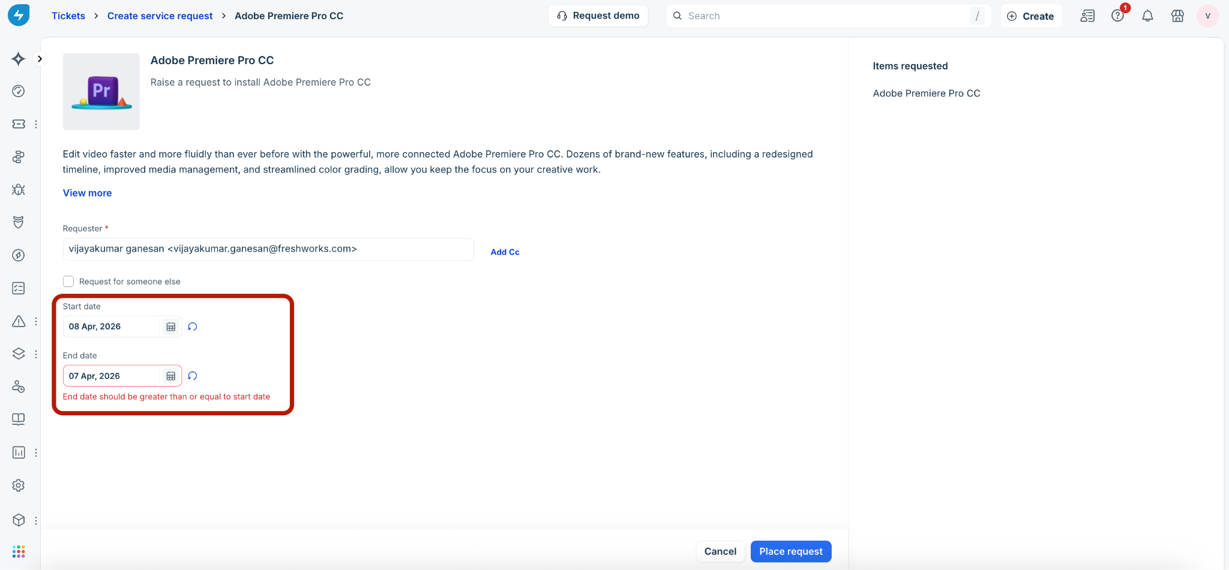This screenshot has width=1229, height=570.
Task: Open more options next to Alerts sidebar icon
Action: pyautogui.click(x=36, y=321)
